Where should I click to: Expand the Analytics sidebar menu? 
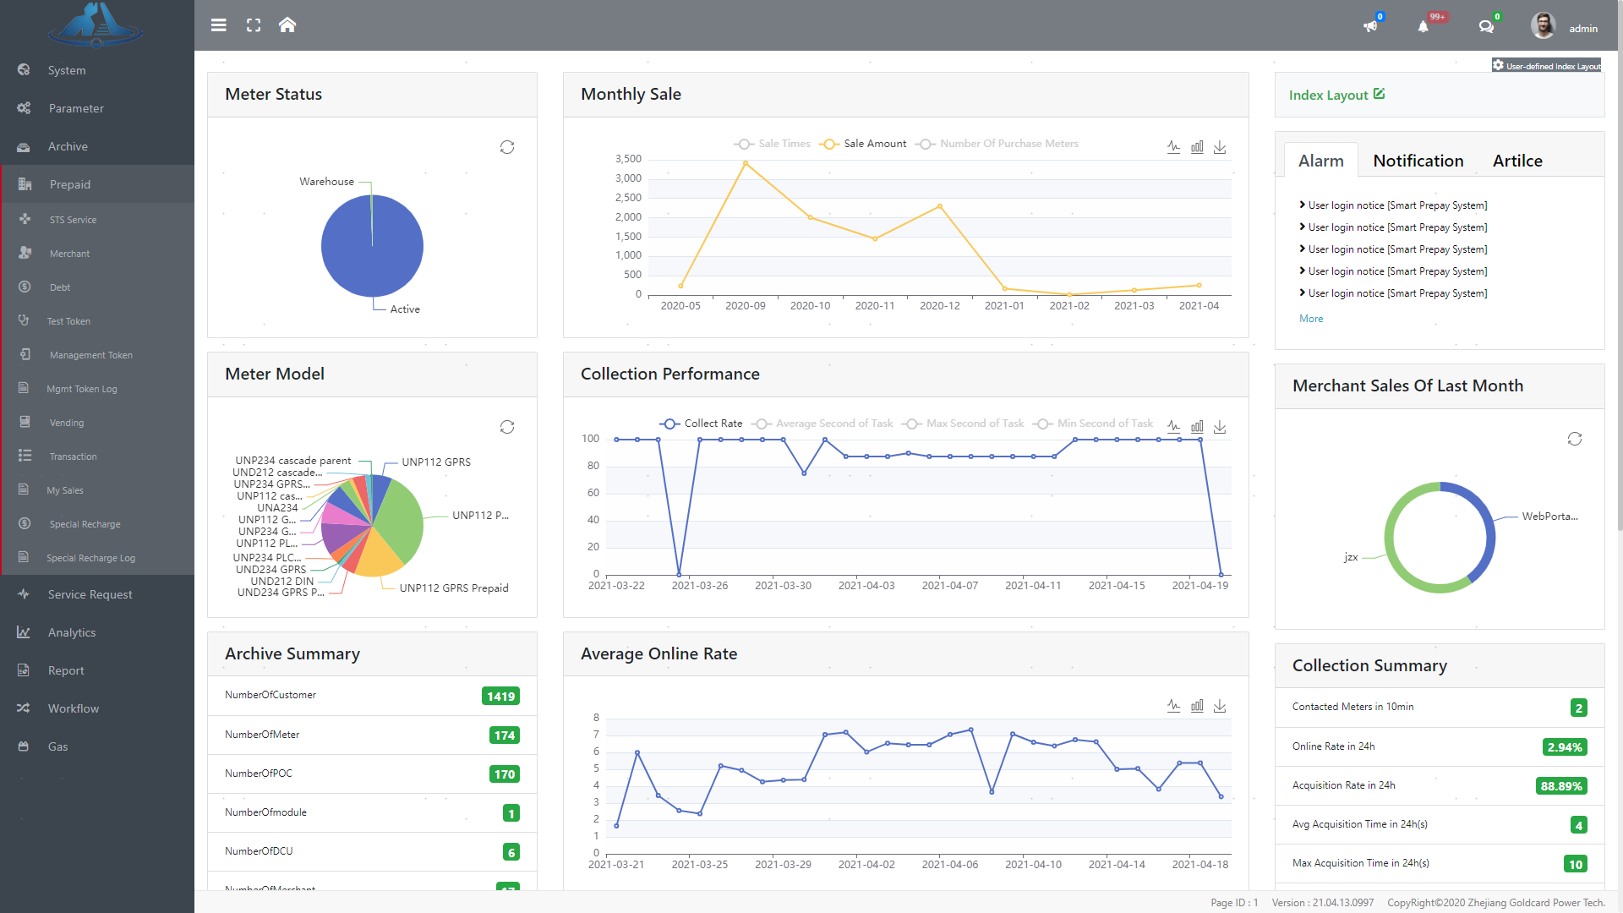[72, 632]
